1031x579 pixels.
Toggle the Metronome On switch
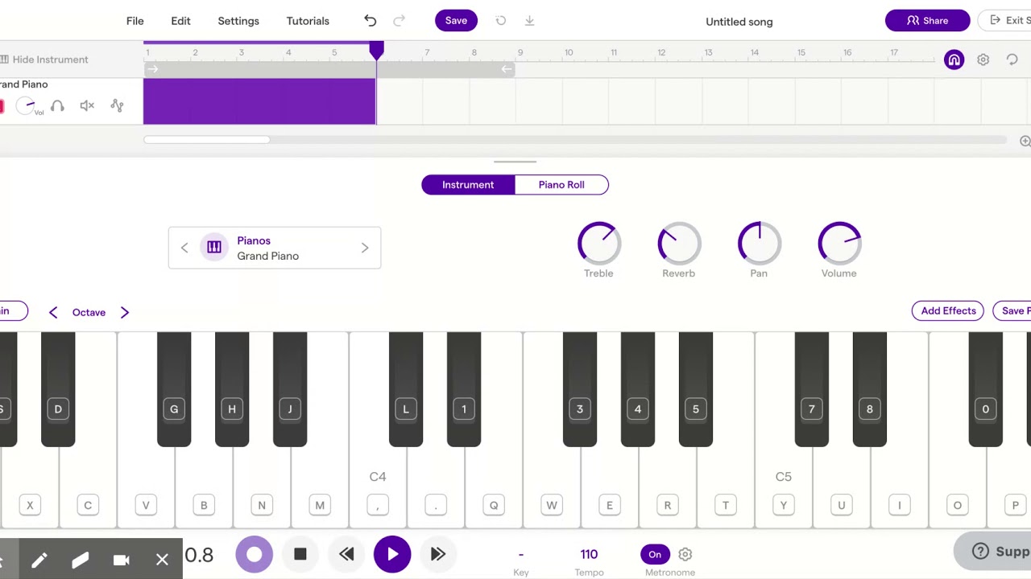click(655, 554)
